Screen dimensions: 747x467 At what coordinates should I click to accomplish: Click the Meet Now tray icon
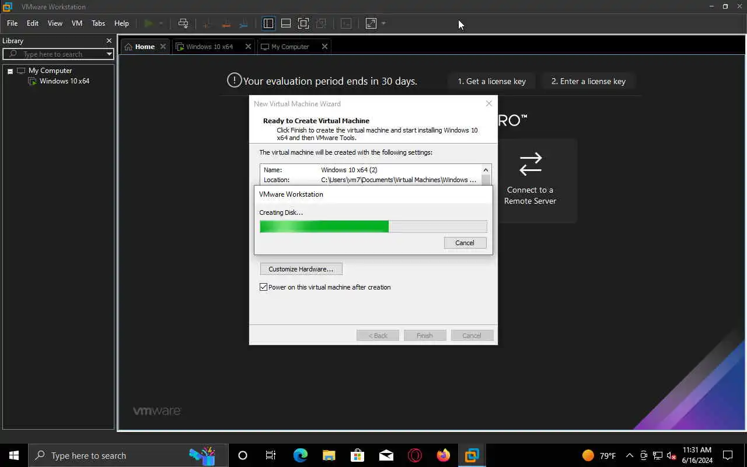point(644,455)
